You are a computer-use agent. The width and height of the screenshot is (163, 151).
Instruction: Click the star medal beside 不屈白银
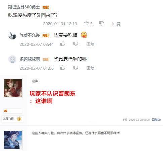click(x=19, y=119)
